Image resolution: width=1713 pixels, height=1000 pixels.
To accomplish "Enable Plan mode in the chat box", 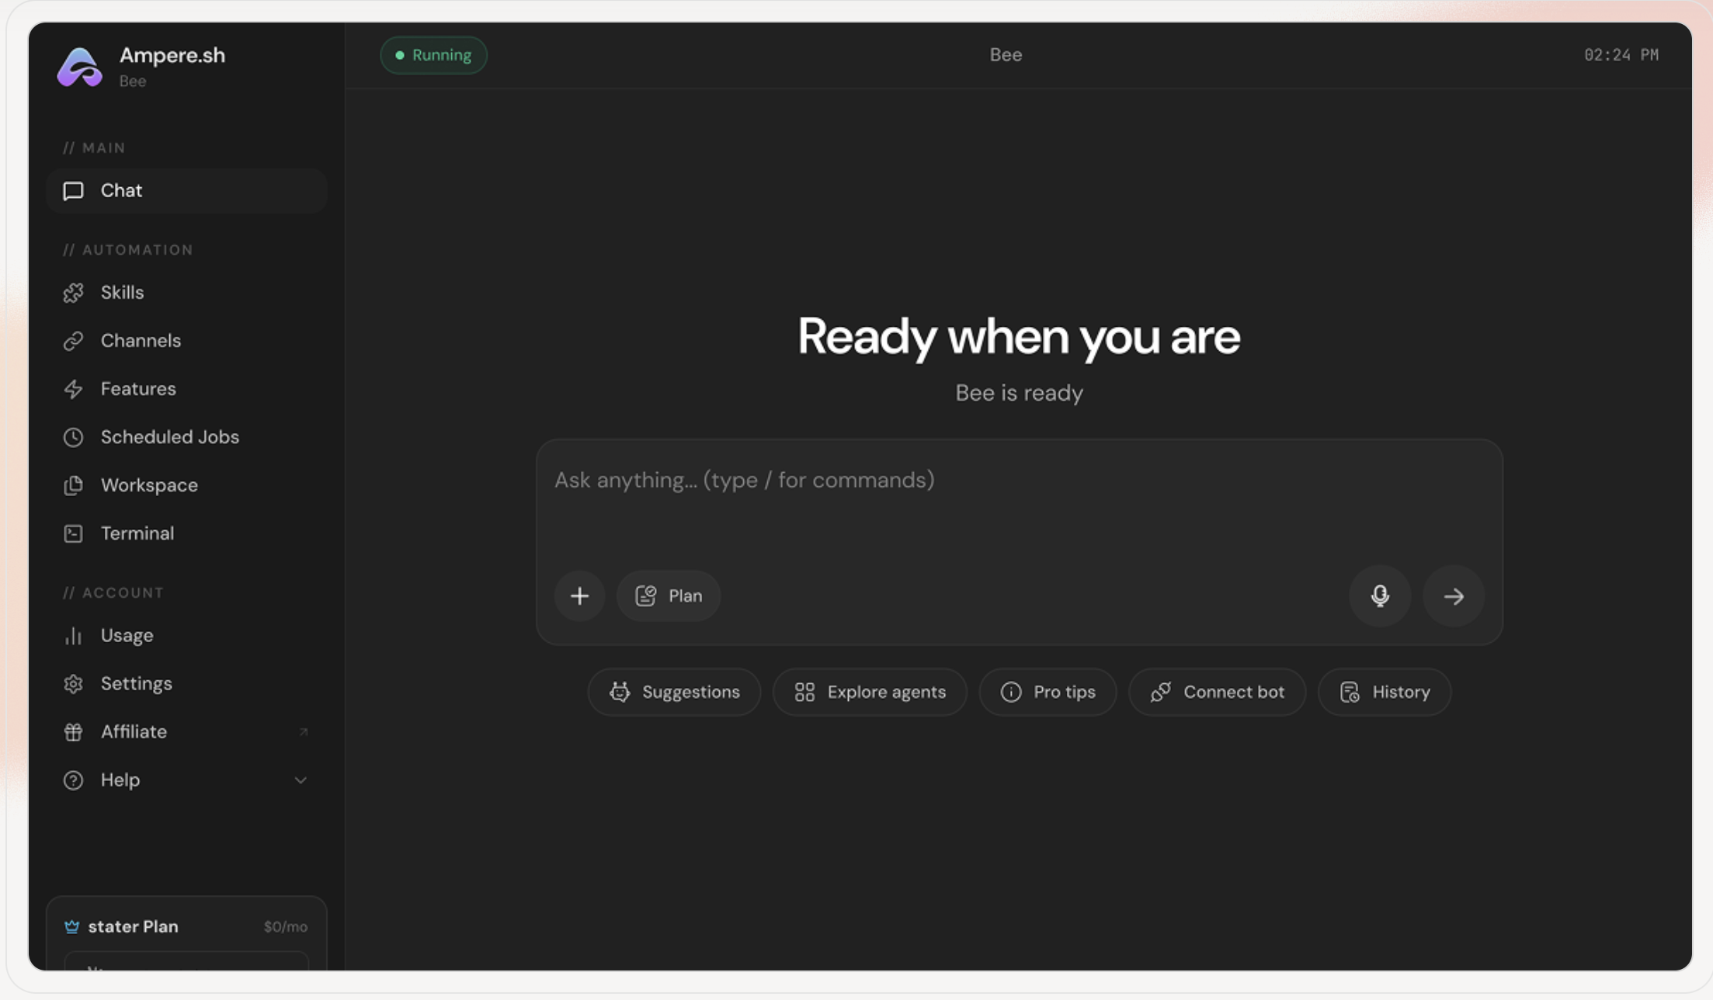I will coord(668,596).
